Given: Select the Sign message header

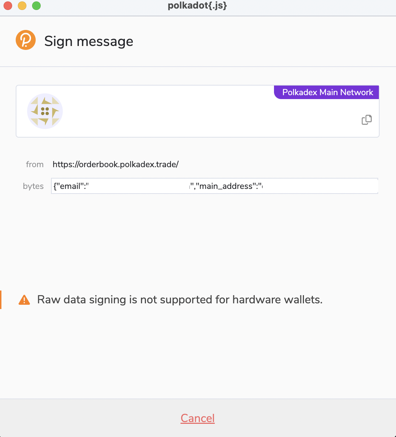Looking at the screenshot, I should pos(88,41).
